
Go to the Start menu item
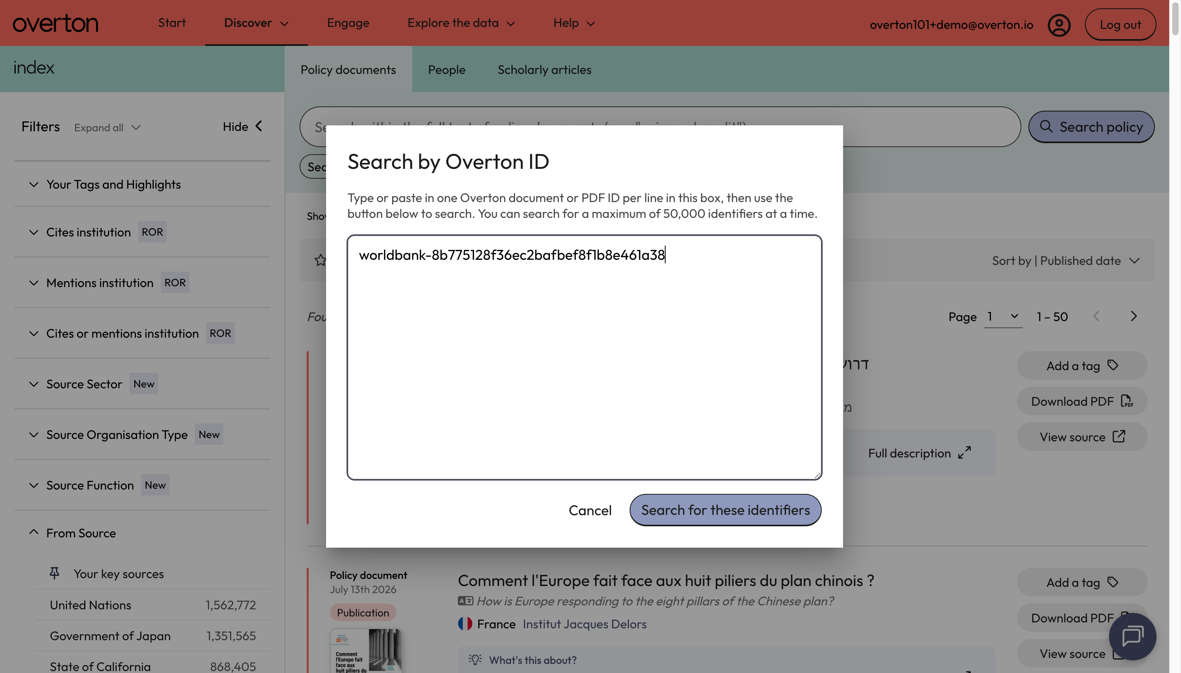tap(172, 23)
